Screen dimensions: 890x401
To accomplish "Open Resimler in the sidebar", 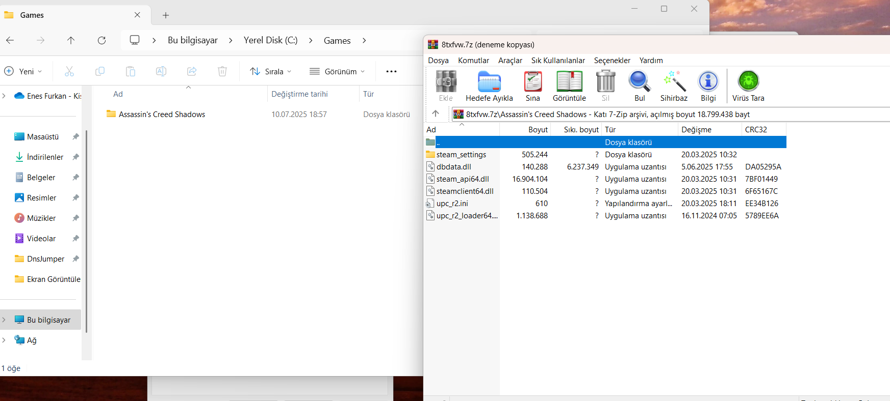I will point(41,197).
